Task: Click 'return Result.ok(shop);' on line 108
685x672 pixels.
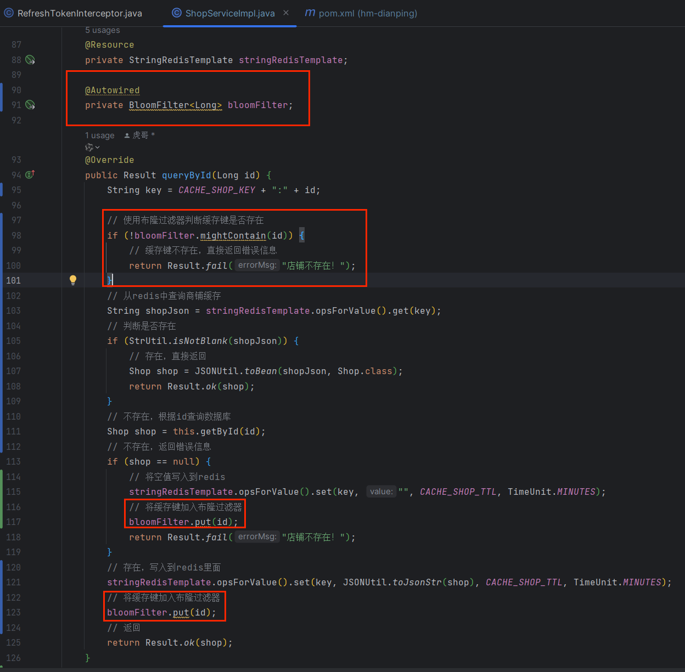Action: [x=192, y=386]
